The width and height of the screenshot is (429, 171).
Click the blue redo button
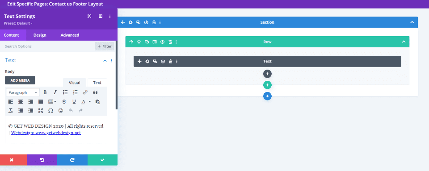click(x=72, y=160)
